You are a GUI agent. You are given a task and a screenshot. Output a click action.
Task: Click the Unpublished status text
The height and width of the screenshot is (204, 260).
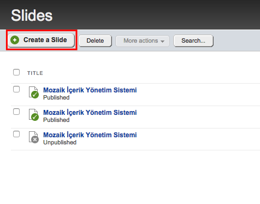pyautogui.click(x=60, y=142)
